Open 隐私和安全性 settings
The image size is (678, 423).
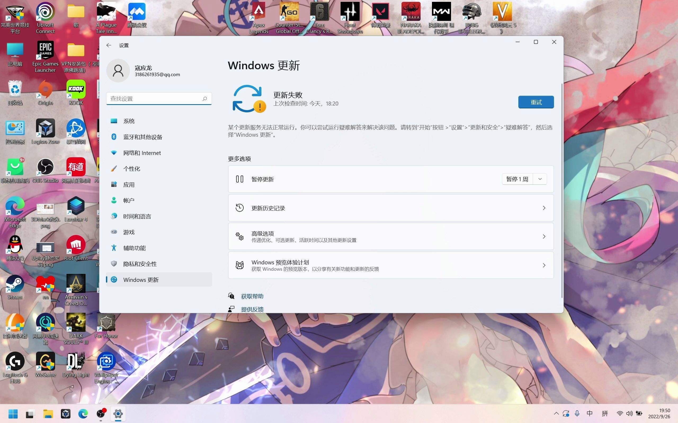click(159, 264)
